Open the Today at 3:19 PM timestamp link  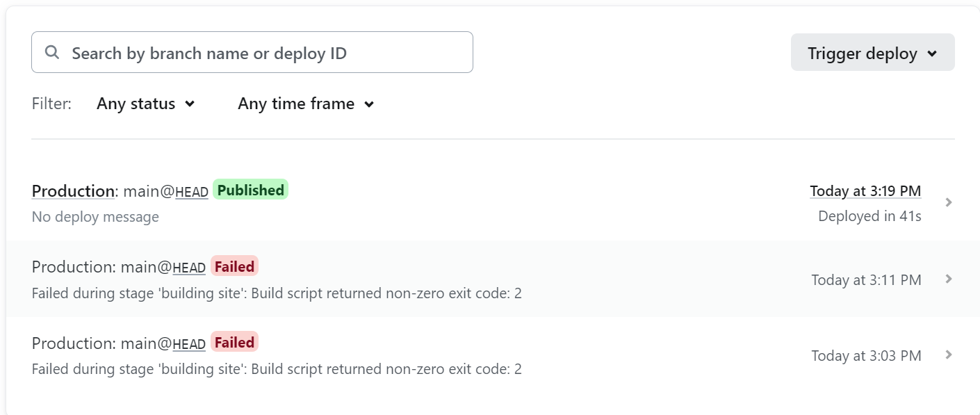point(865,191)
